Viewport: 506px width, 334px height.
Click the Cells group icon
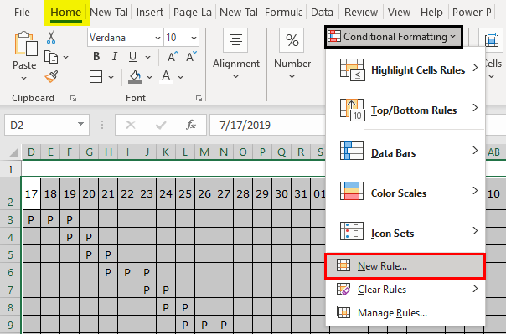[491, 40]
